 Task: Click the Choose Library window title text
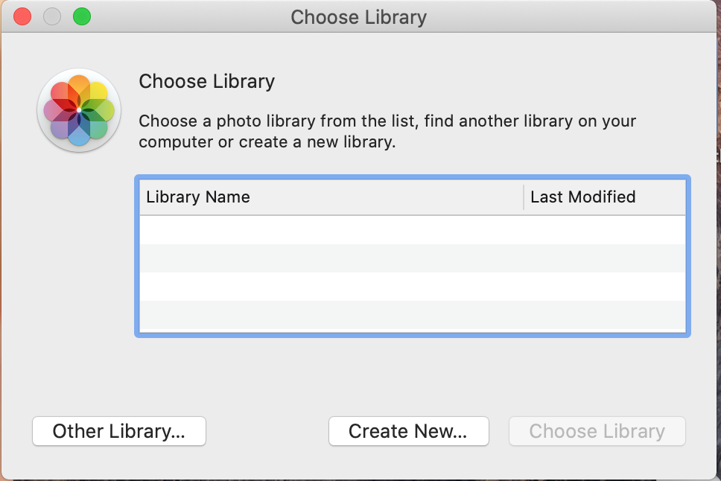point(358,17)
